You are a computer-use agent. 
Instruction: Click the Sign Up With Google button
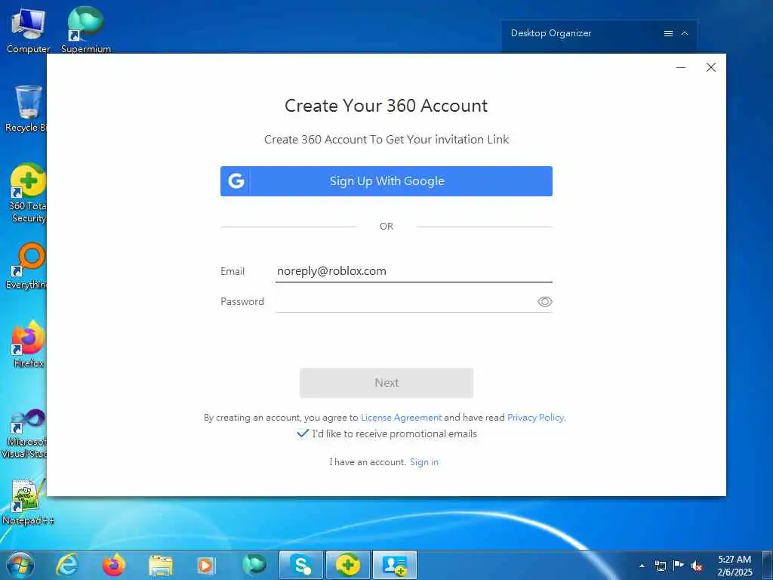386,181
